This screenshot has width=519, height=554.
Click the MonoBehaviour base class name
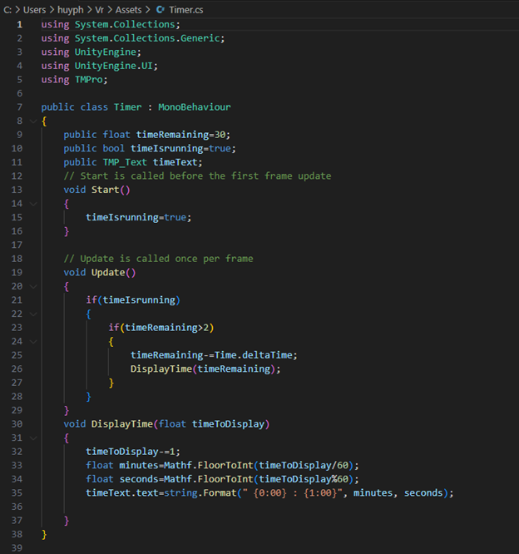(x=197, y=107)
